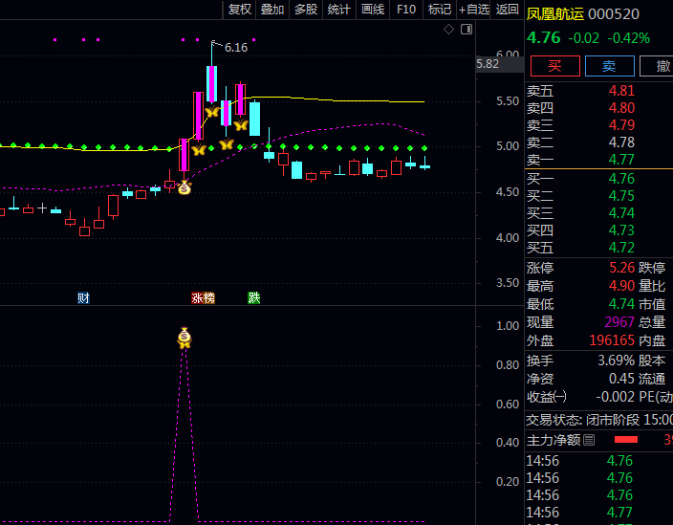This screenshot has height=525, width=673.
Task: Open the list icon beside 主力净额
Action: 589,440
